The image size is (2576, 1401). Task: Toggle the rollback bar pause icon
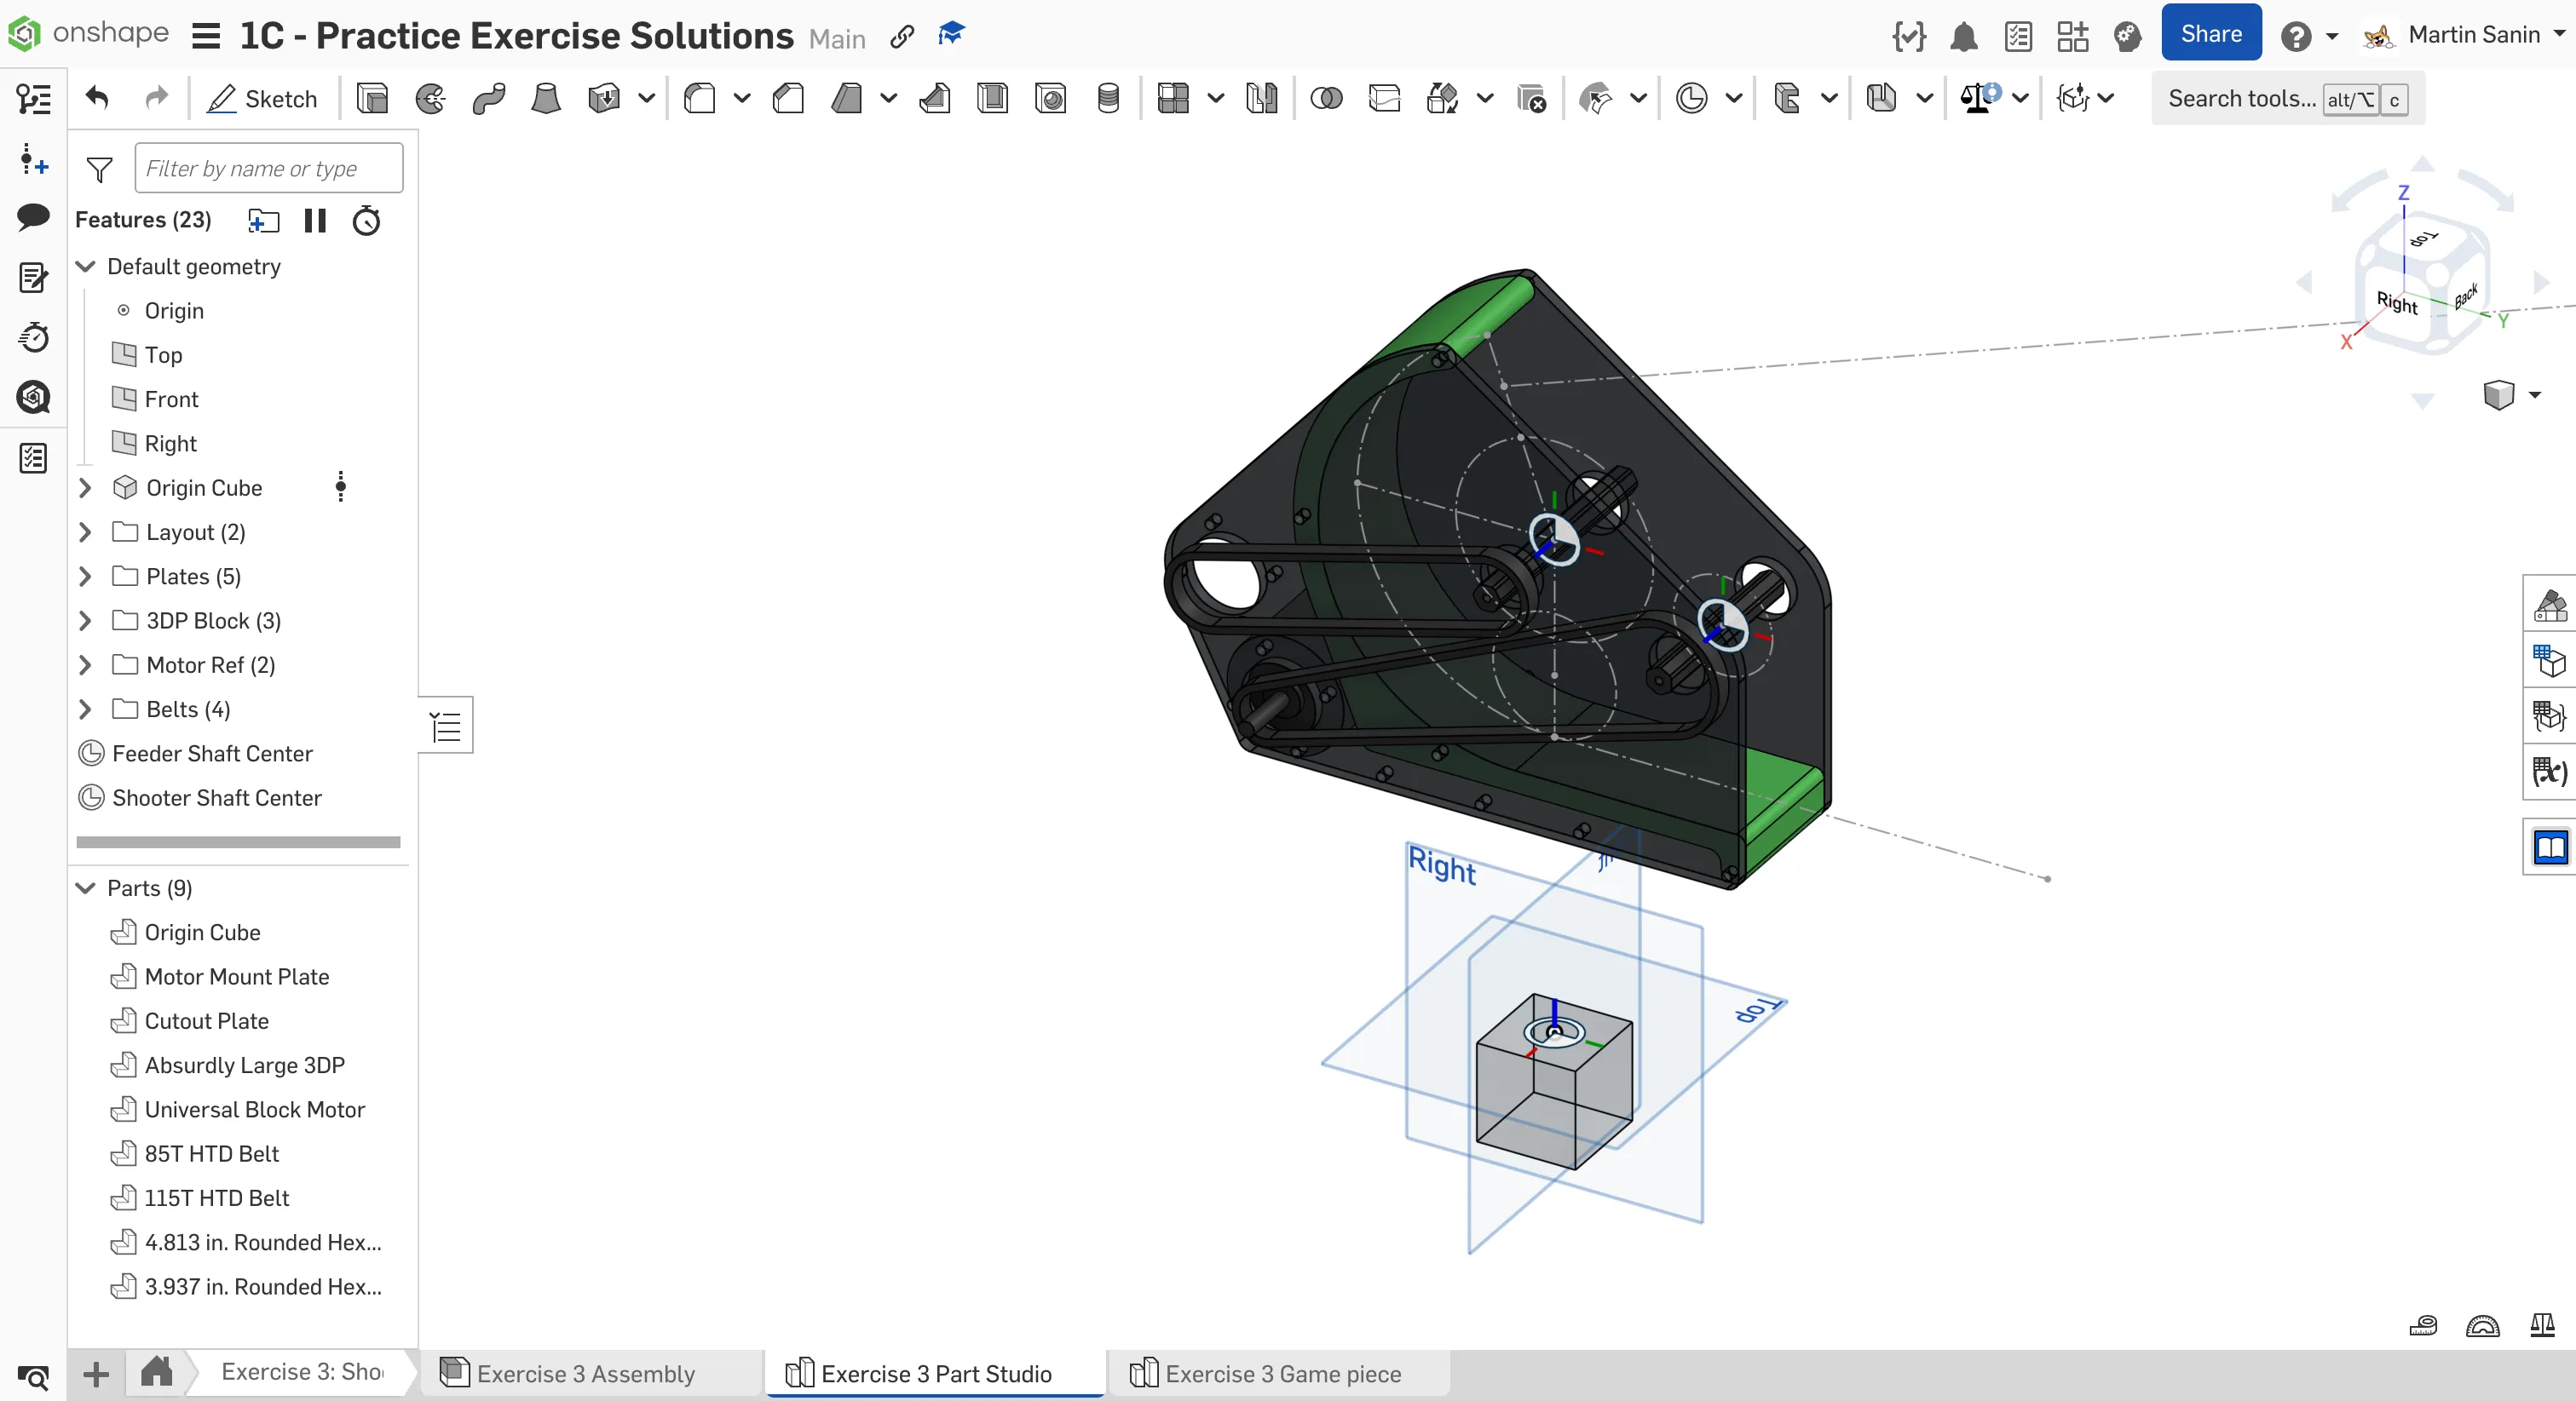(315, 220)
